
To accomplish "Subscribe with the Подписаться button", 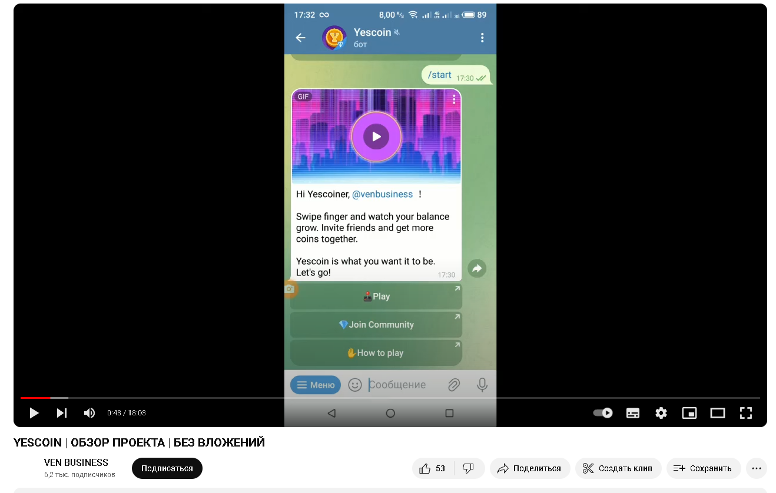I will pyautogui.click(x=167, y=468).
